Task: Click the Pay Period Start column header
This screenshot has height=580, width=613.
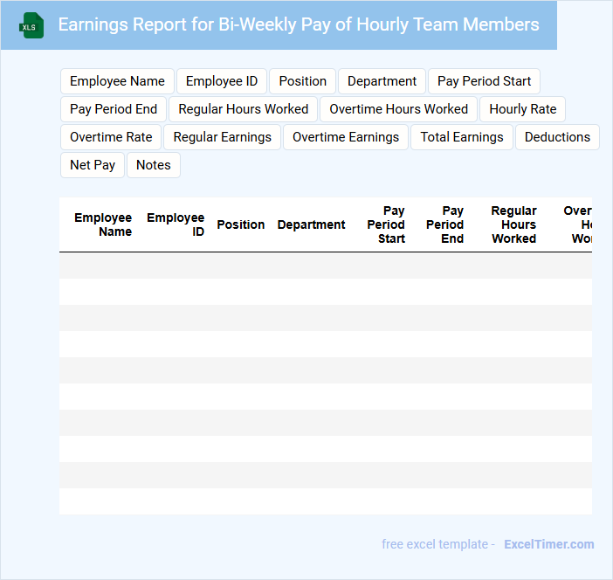Action: pos(386,224)
